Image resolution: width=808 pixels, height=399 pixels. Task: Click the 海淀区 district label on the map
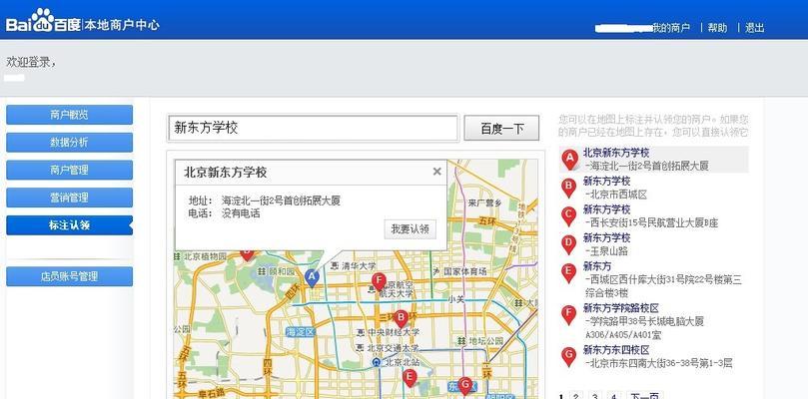click(301, 332)
